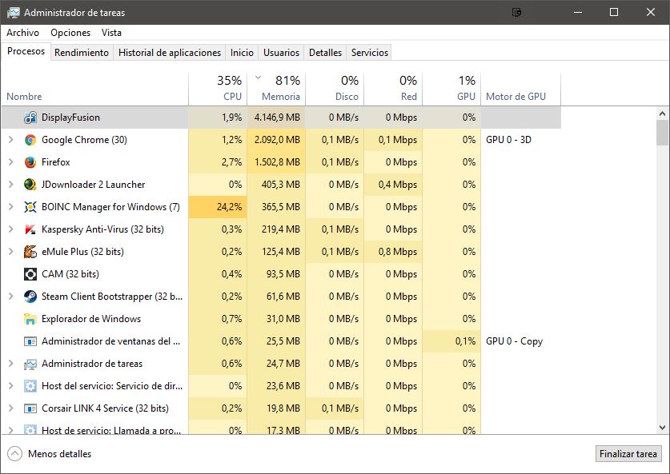This screenshot has width=670, height=474.
Task: Click the Google Chrome icon in the list
Action: pos(30,140)
